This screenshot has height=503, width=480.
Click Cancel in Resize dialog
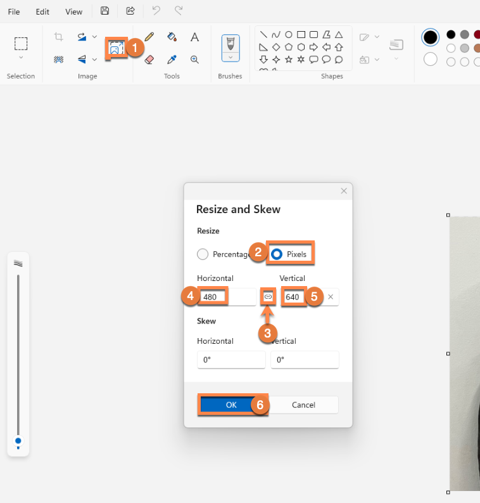303,405
